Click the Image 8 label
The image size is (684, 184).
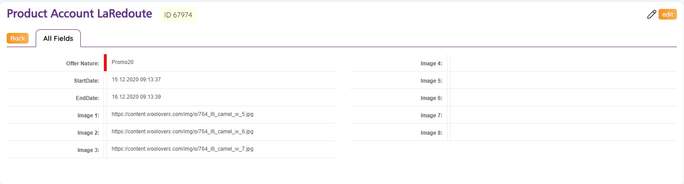click(x=431, y=133)
